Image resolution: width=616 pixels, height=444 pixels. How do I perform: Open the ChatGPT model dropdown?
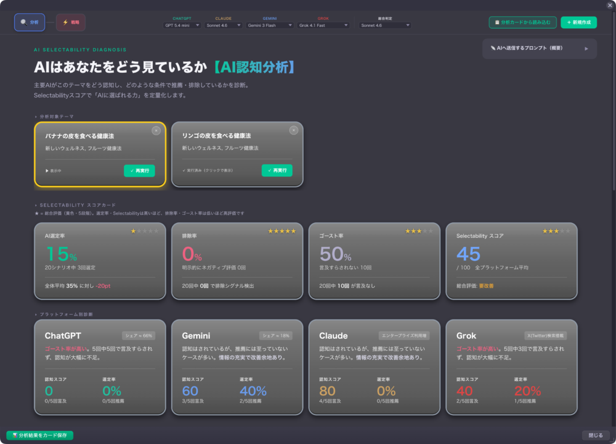click(x=182, y=25)
